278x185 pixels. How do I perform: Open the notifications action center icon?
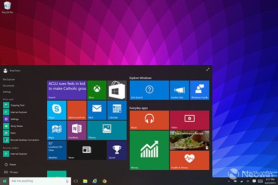(254, 181)
